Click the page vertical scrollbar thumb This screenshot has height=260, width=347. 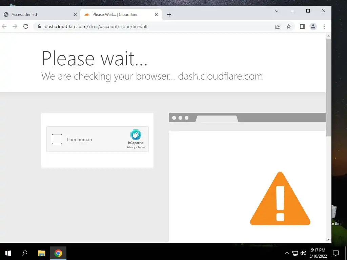328,87
